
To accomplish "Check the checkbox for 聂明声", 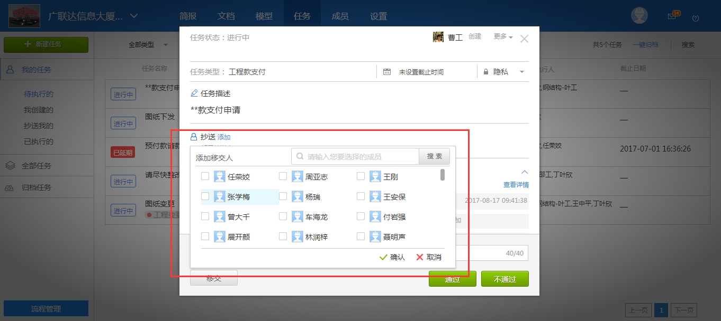I will [x=360, y=236].
